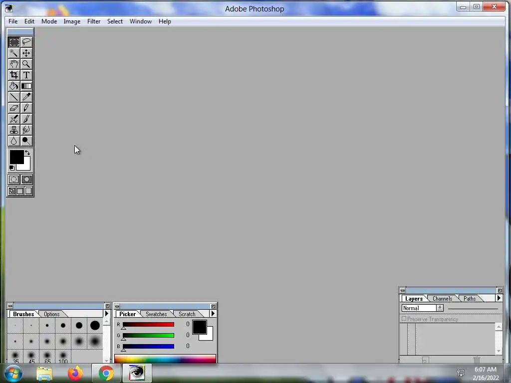
Task: Switch to the Swatches tab
Action: pos(156,314)
